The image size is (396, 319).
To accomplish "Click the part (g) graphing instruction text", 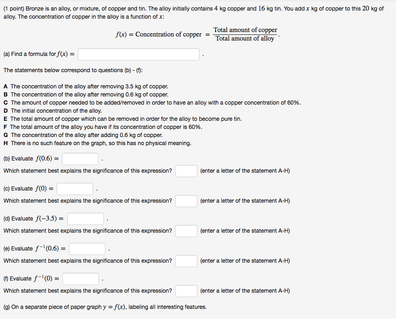I will [105, 307].
